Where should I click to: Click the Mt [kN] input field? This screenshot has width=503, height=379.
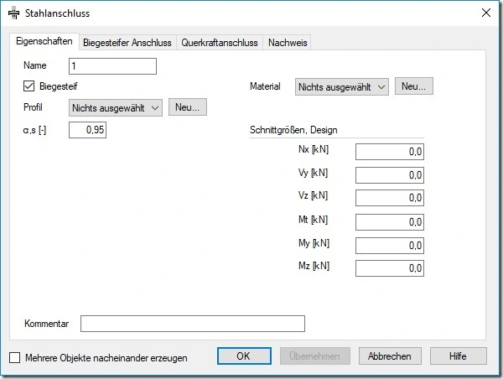click(x=390, y=222)
